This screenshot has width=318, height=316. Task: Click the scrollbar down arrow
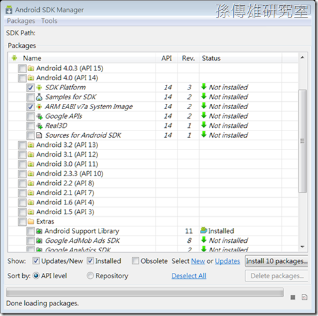tap(302, 247)
